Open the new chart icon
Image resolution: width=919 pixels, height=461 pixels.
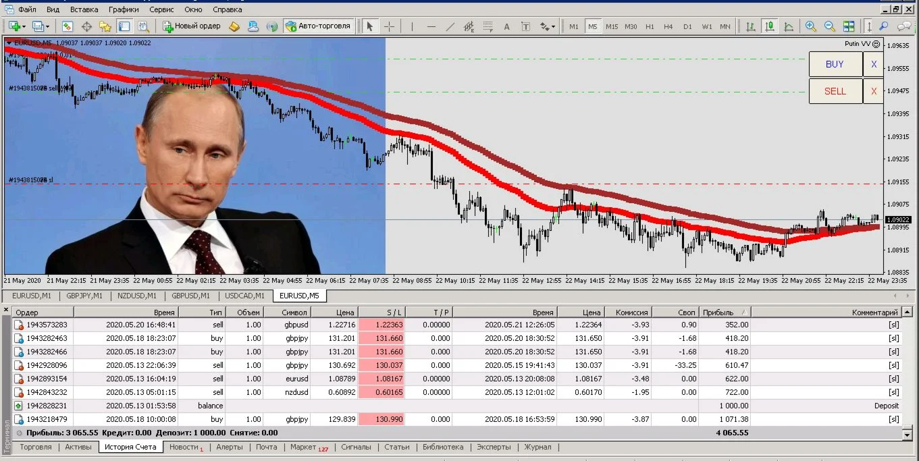point(16,26)
